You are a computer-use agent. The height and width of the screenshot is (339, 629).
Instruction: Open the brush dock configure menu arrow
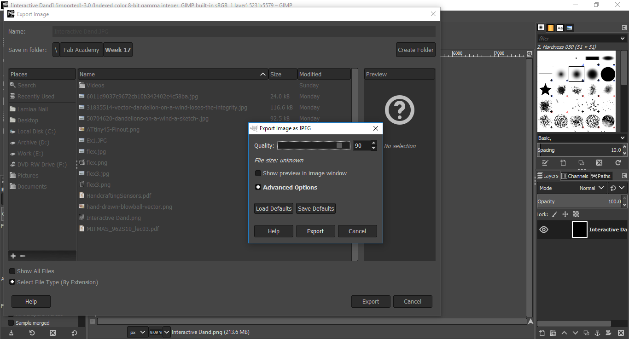(x=624, y=28)
